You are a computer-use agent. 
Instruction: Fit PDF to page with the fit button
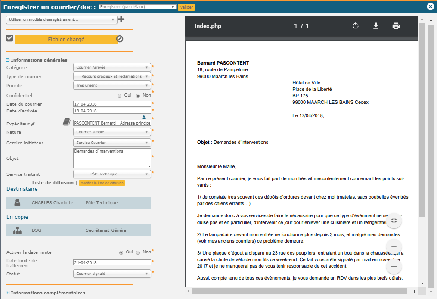(394, 221)
